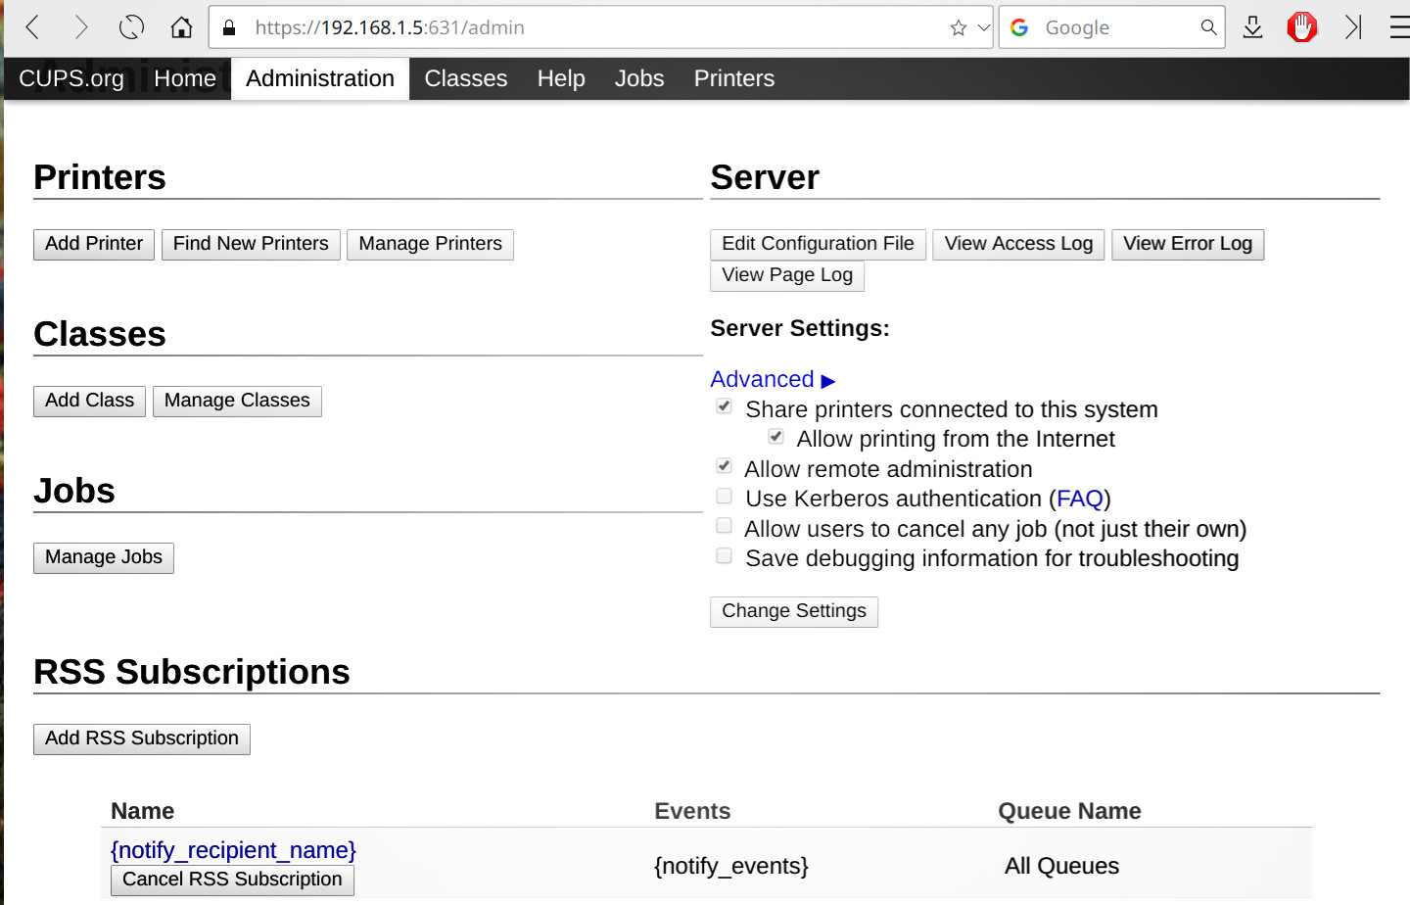
Task: Enable Allow users to cancel any job
Action: click(x=725, y=526)
